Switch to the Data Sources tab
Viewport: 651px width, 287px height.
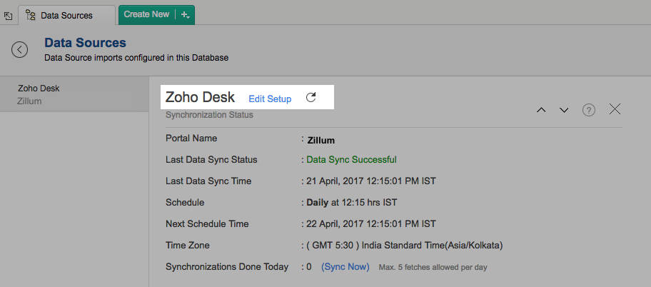(x=66, y=15)
